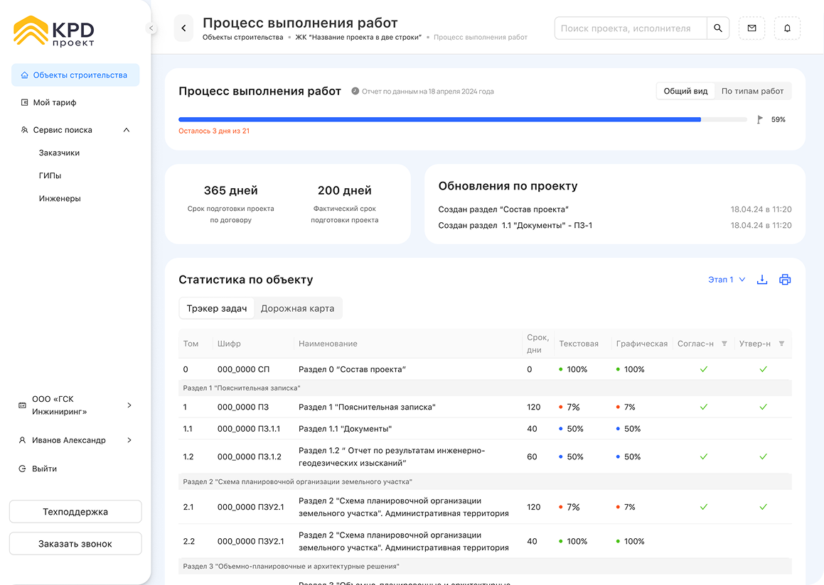Click the back arrow button in header
Viewport: 824px width, 585px height.
[183, 28]
